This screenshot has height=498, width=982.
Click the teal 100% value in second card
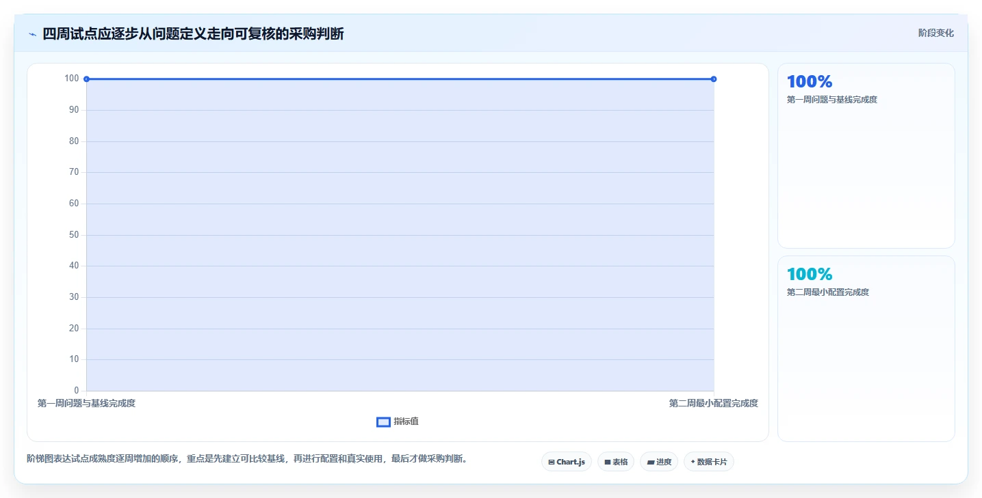point(810,275)
